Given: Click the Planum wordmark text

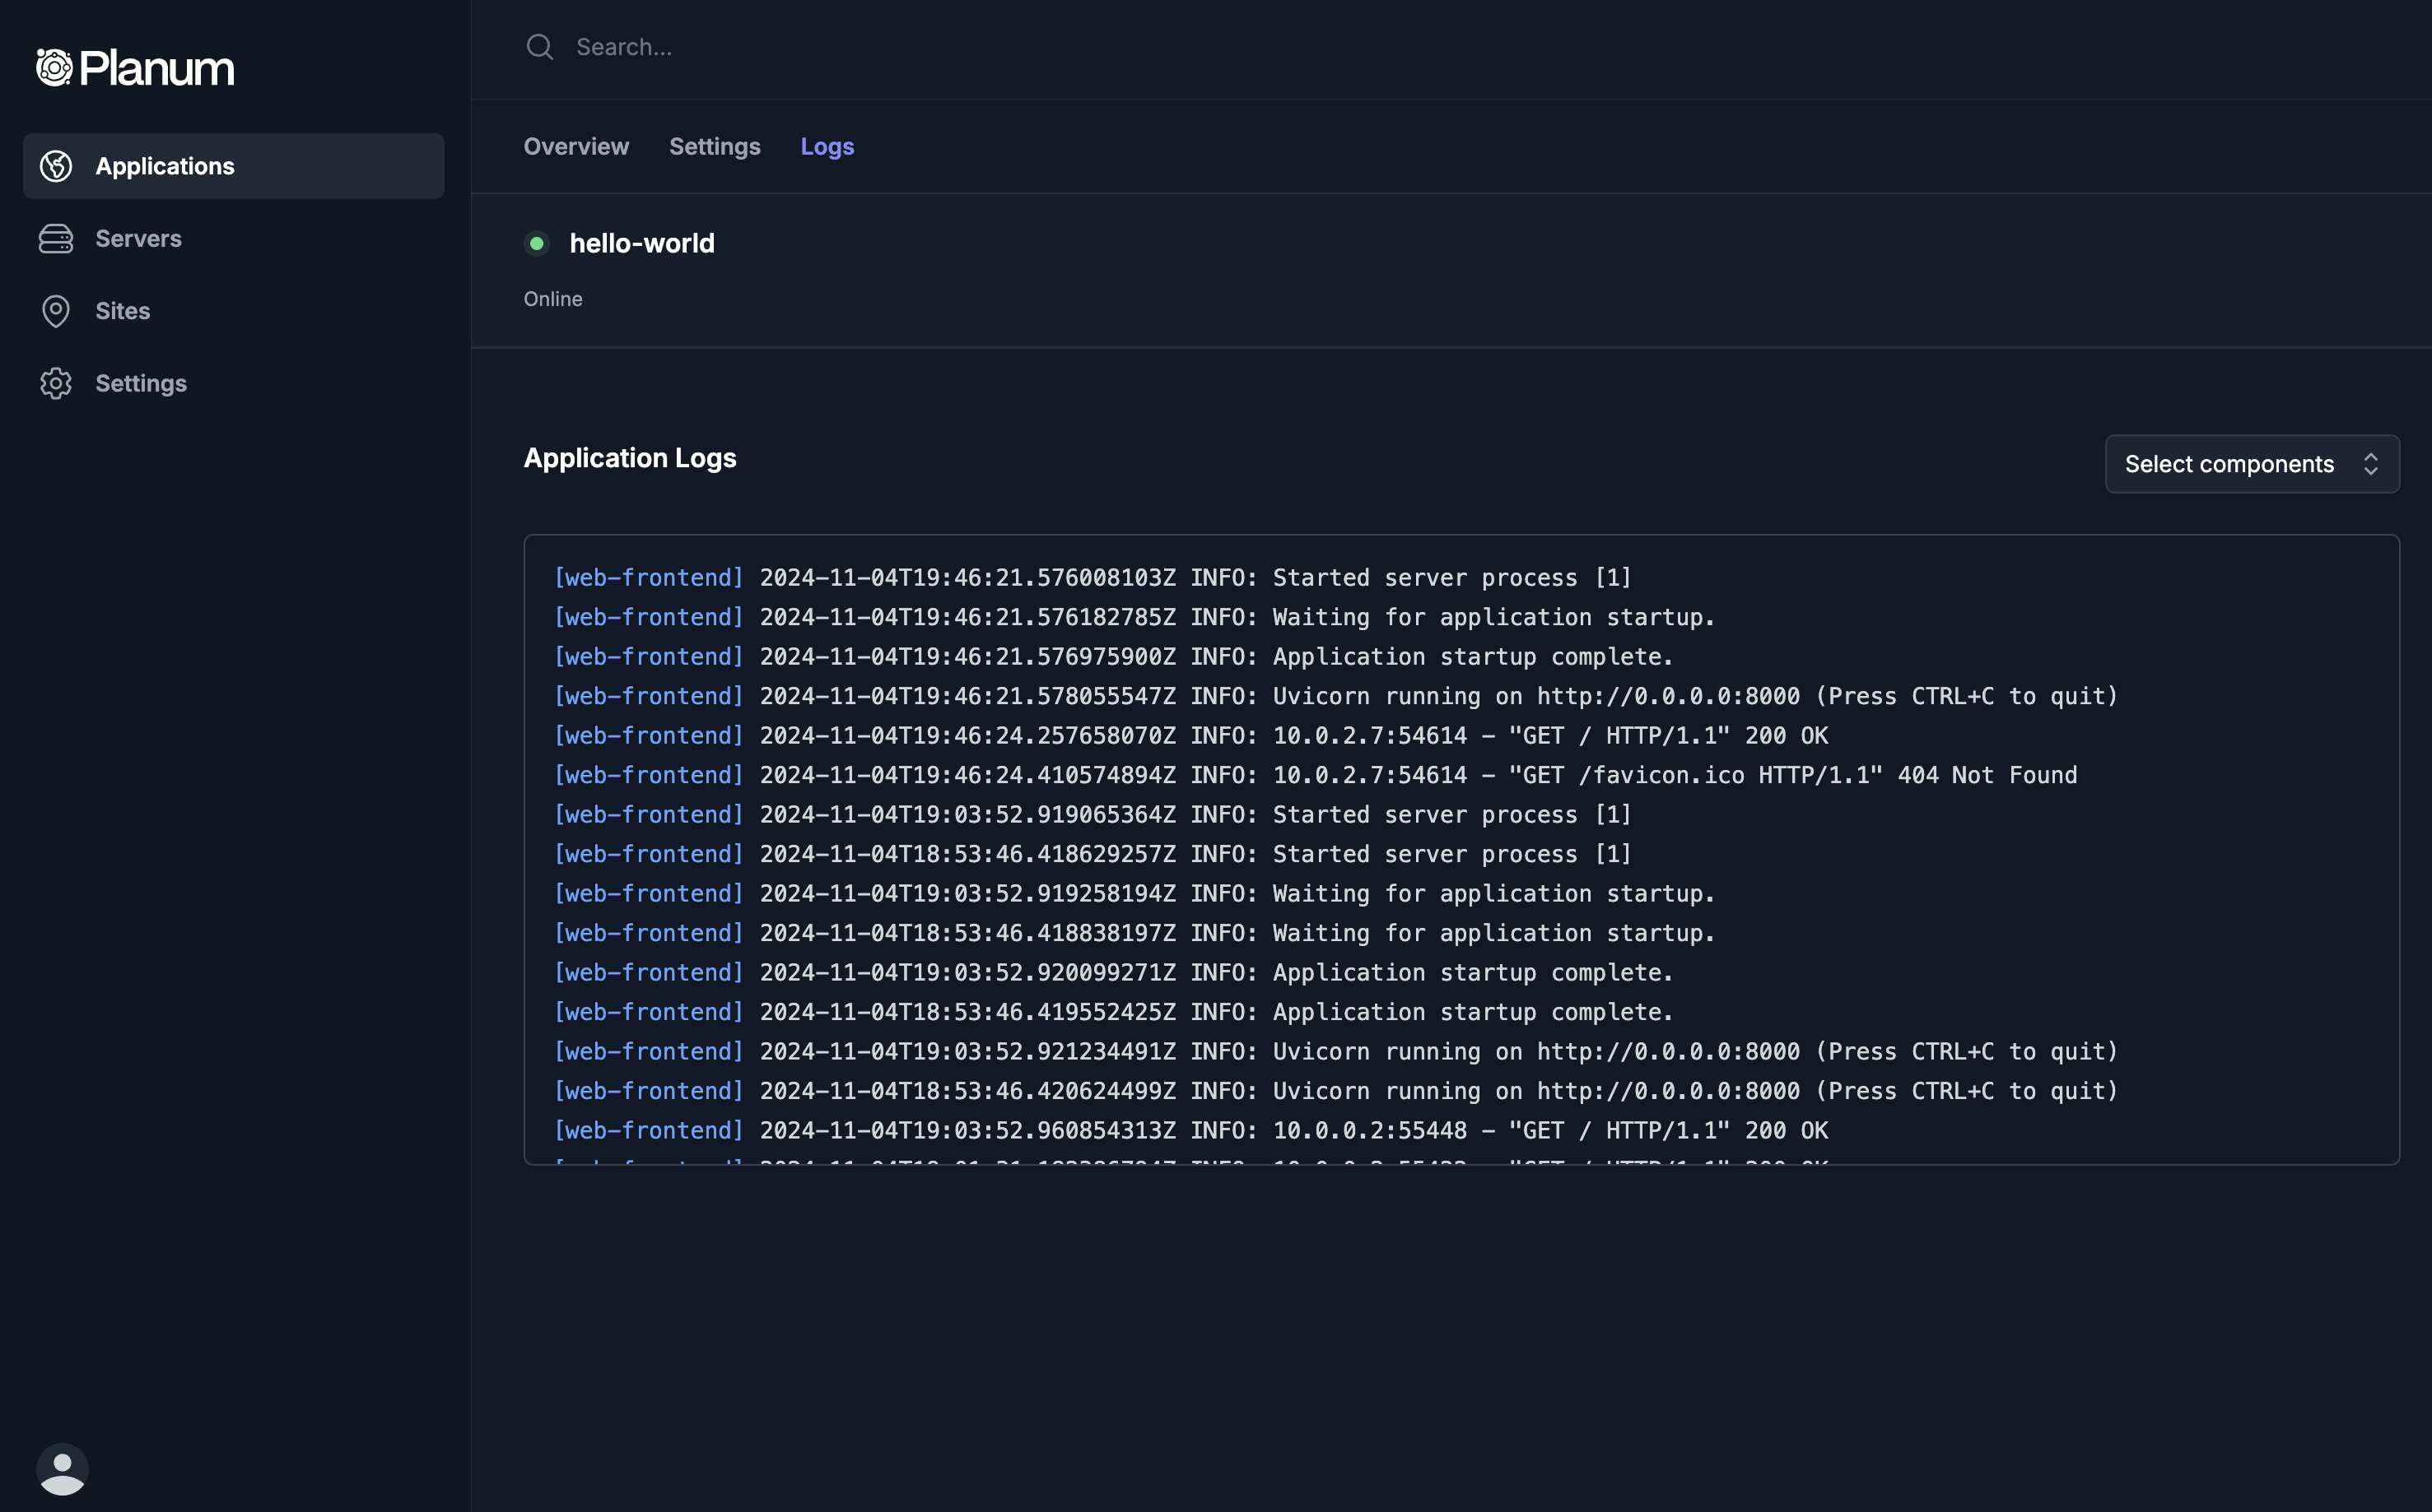Looking at the screenshot, I should coord(157,68).
